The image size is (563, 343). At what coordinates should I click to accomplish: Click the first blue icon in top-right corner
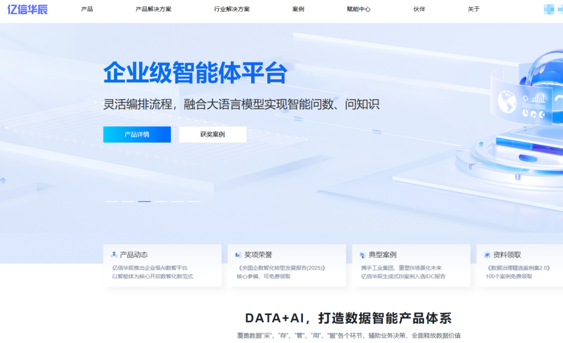coord(549,9)
